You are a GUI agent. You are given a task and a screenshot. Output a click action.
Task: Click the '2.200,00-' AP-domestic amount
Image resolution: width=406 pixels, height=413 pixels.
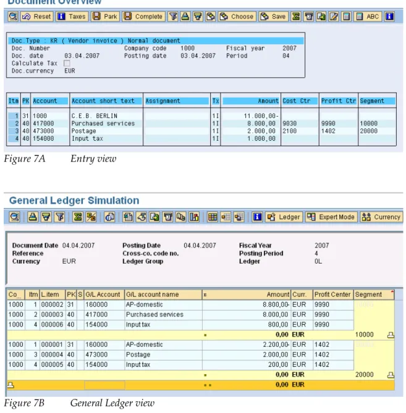(276, 344)
